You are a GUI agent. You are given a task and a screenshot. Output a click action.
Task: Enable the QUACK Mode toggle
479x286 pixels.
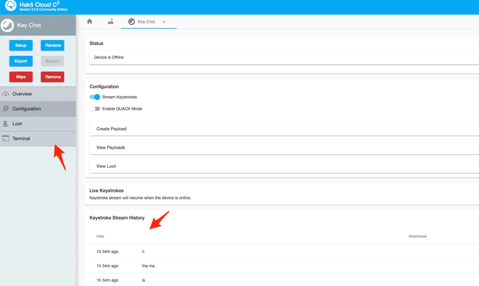[x=95, y=109]
